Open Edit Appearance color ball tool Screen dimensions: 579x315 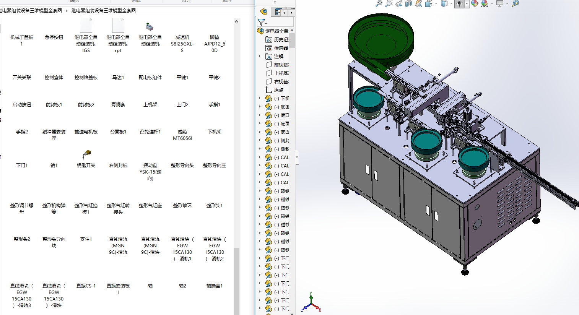click(475, 3)
